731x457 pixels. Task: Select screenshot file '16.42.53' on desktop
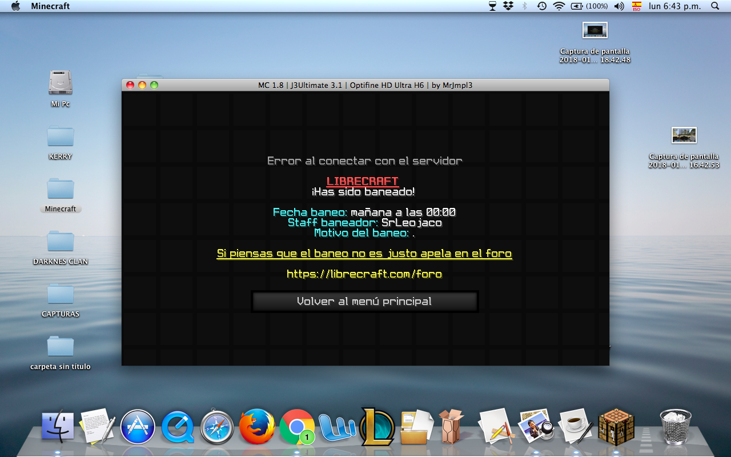684,135
